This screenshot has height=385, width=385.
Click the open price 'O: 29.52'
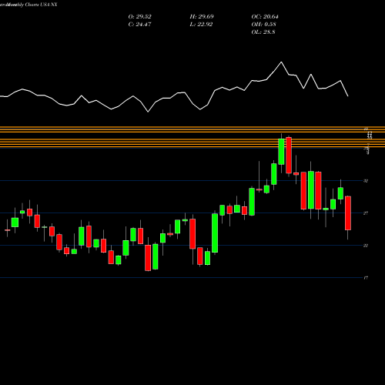tap(139, 17)
